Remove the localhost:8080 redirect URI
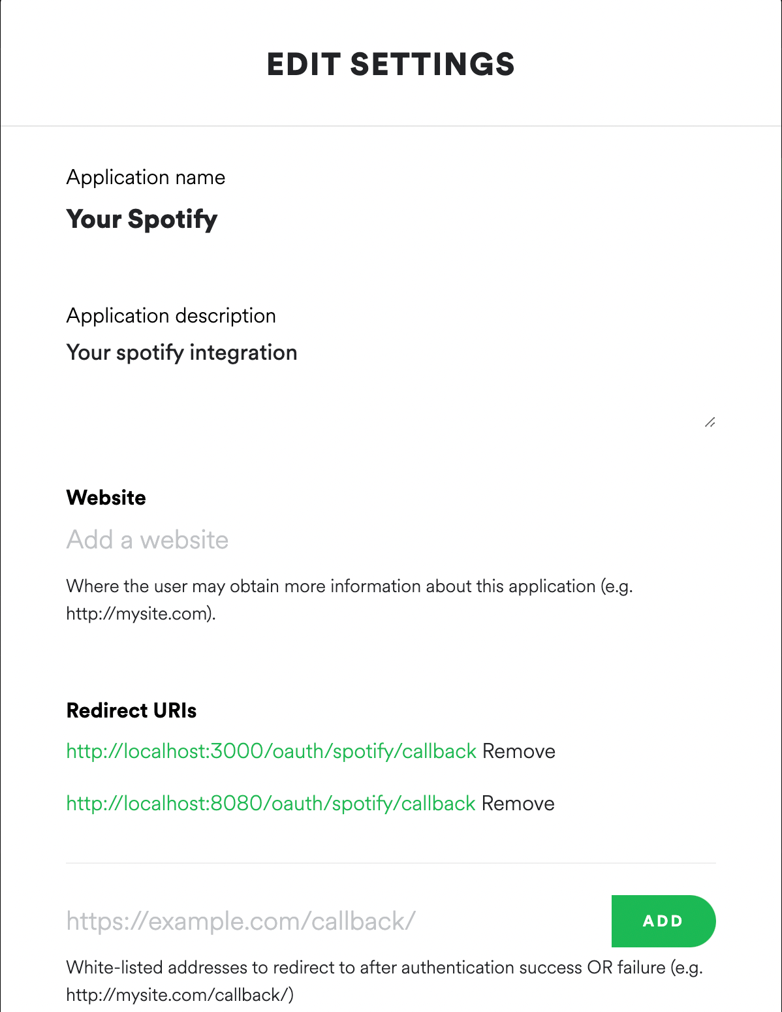This screenshot has width=782, height=1012. coord(518,803)
